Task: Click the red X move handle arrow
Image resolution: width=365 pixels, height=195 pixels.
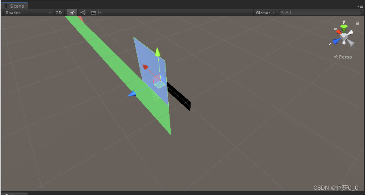Action: (145, 67)
